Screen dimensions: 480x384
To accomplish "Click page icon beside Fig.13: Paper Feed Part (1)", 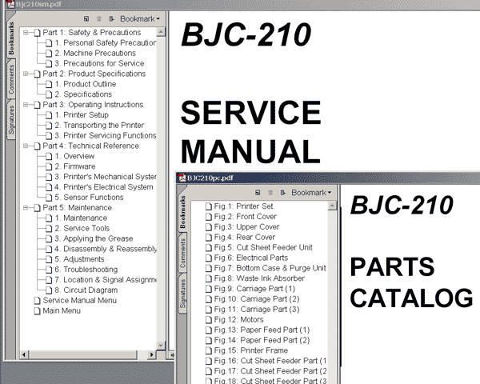I will point(209,330).
